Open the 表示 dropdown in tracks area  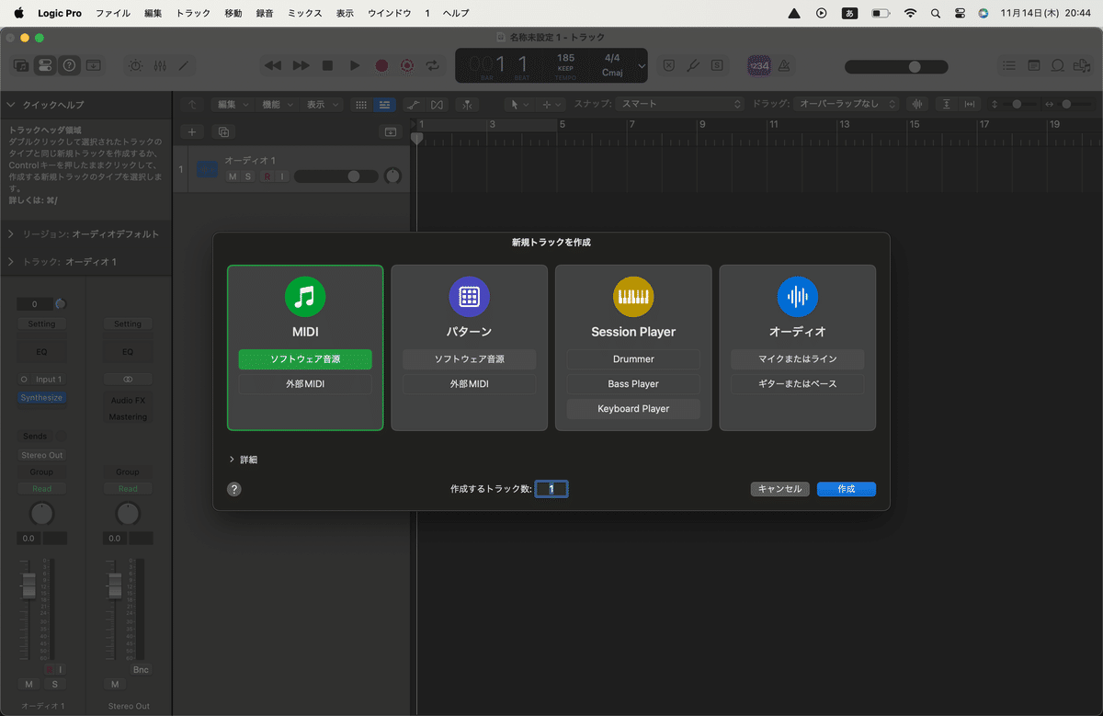pos(322,105)
